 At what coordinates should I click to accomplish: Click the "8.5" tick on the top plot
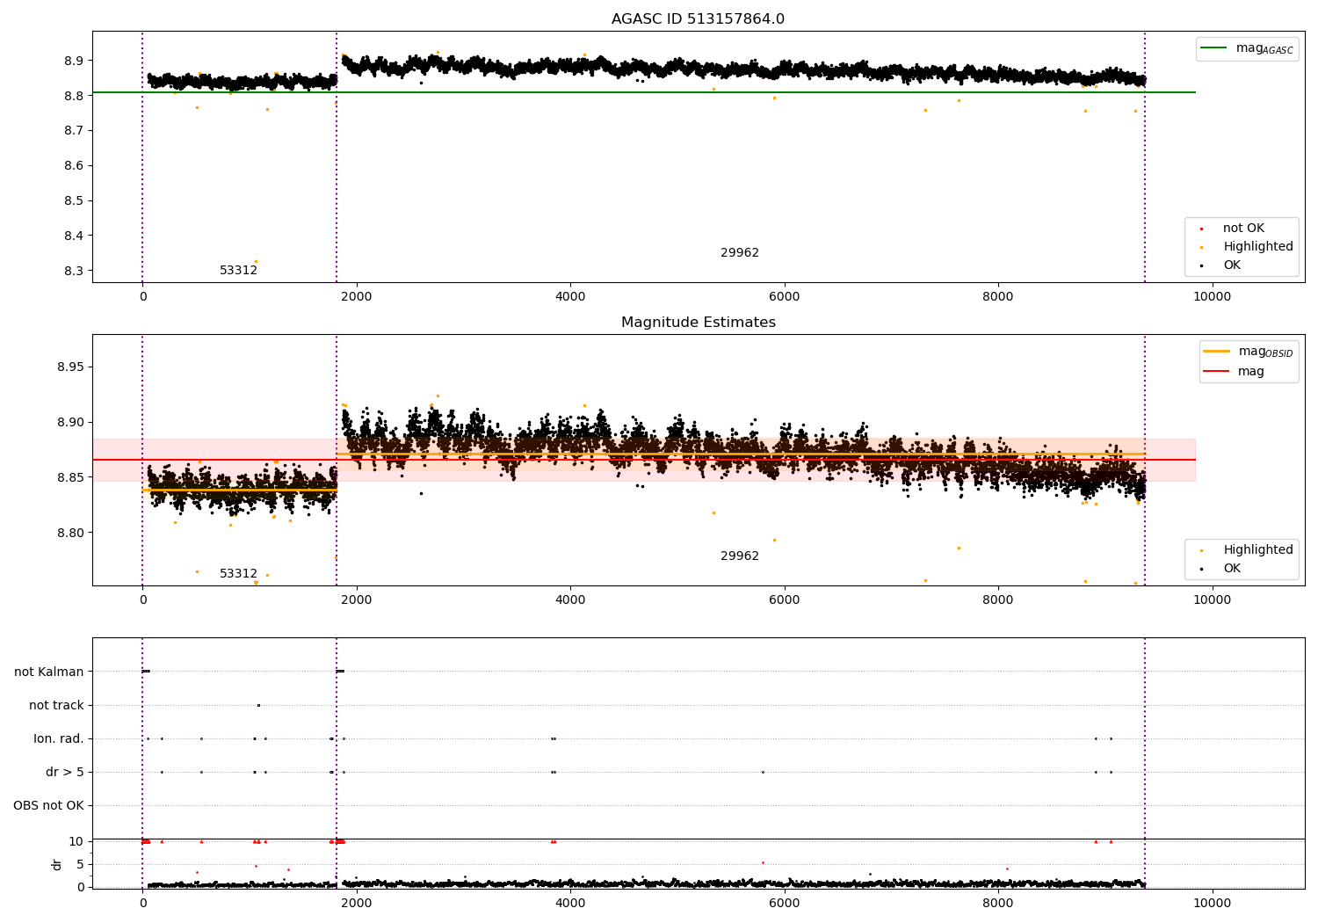point(75,201)
